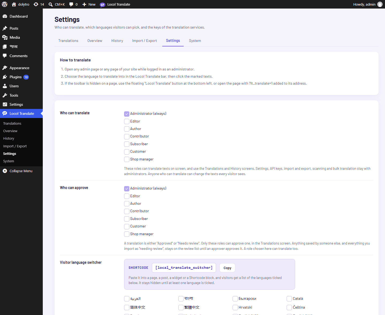Enable Author under Who can translate
The height and width of the screenshot is (315, 385).
(127, 129)
